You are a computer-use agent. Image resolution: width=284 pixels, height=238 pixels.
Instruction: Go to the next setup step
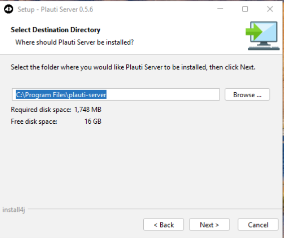tap(209, 224)
